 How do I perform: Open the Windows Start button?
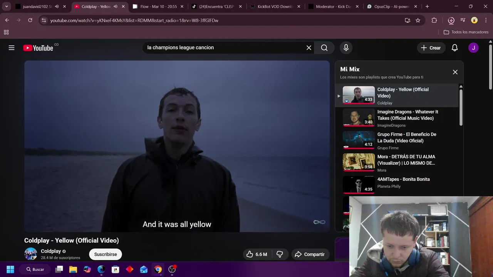click(10, 269)
